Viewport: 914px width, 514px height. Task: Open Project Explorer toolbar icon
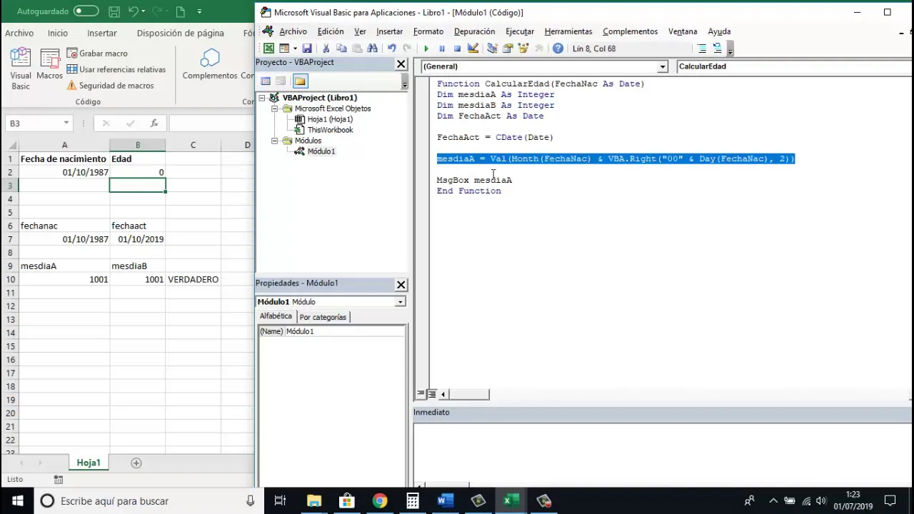click(492, 49)
